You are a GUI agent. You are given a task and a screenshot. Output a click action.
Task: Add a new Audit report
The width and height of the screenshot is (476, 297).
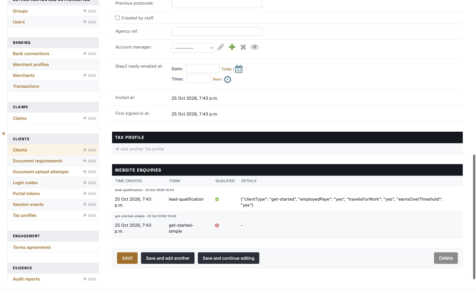coord(89,279)
